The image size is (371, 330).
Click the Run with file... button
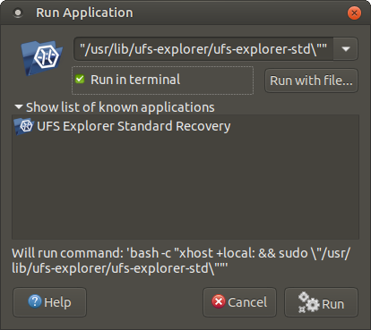311,80
